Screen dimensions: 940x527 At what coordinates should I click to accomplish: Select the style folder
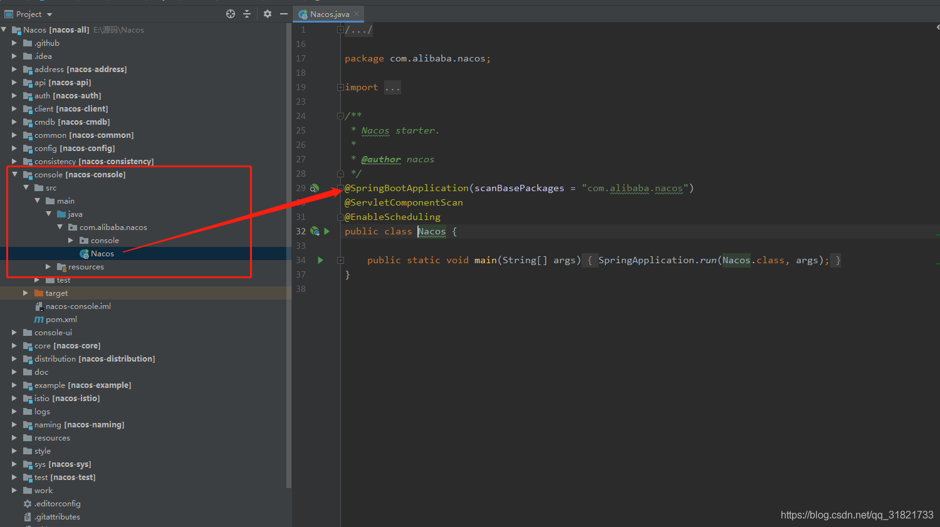pos(43,451)
